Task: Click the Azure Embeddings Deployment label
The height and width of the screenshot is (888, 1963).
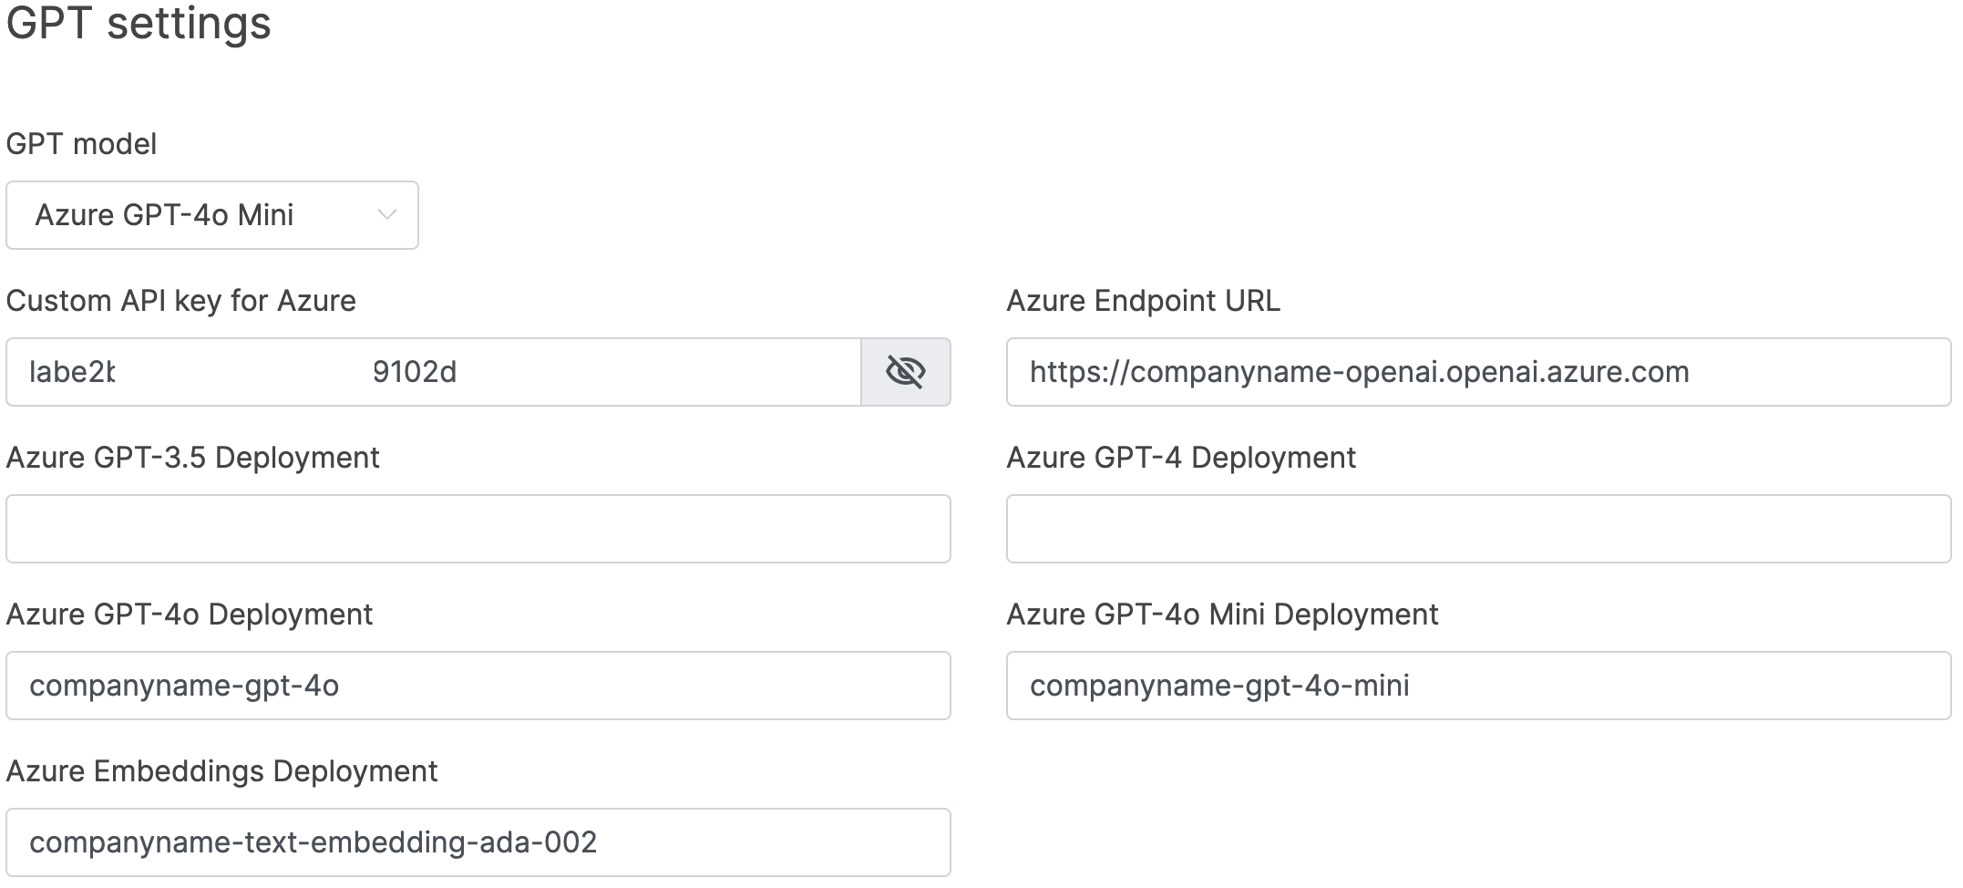Action: pos(221,771)
